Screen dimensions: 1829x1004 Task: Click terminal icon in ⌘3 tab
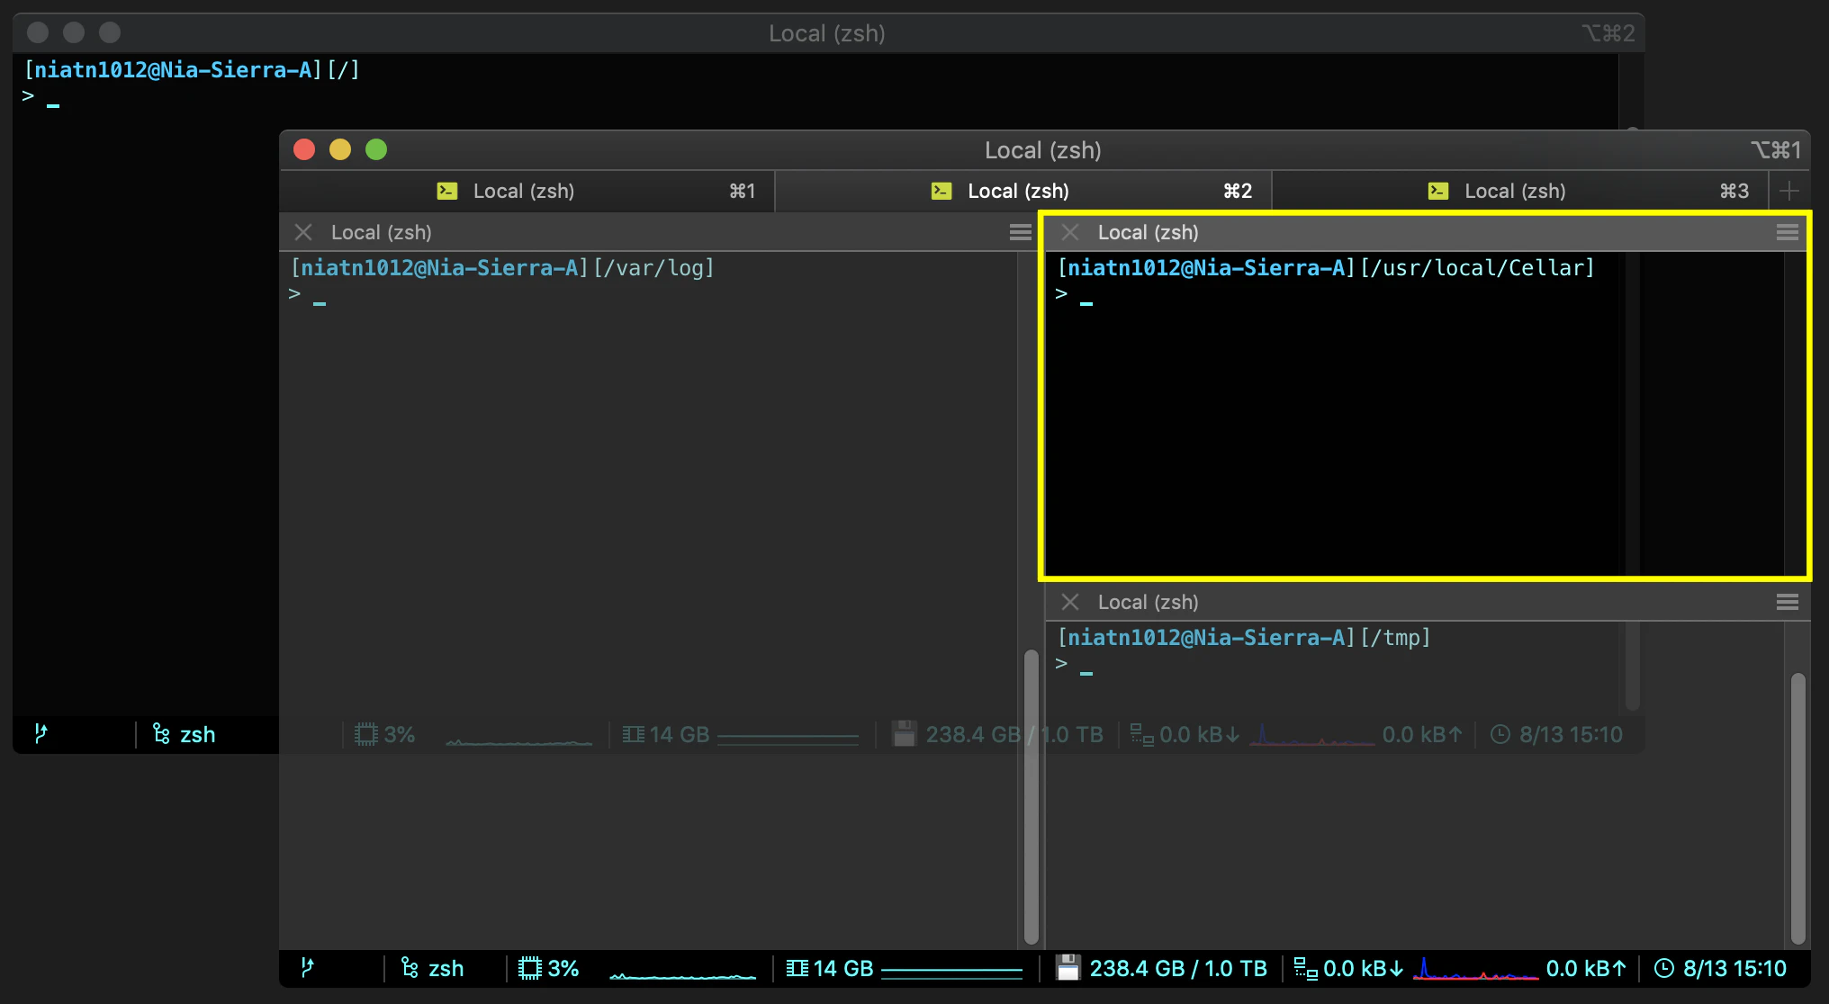(1438, 191)
